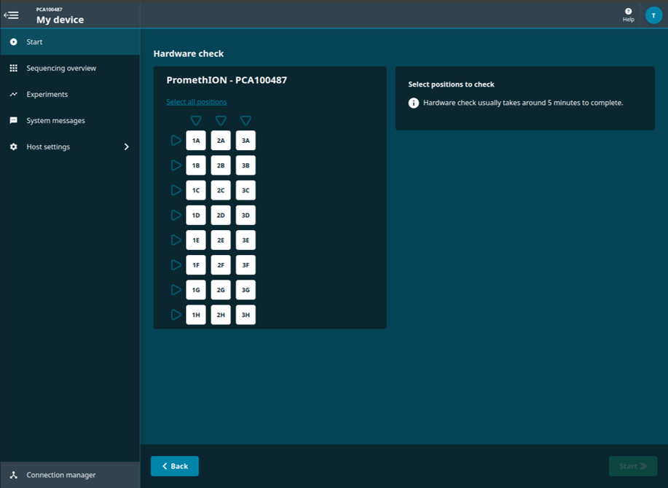Click the Experiments chart icon
Screen dimensions: 668x488
point(14,94)
